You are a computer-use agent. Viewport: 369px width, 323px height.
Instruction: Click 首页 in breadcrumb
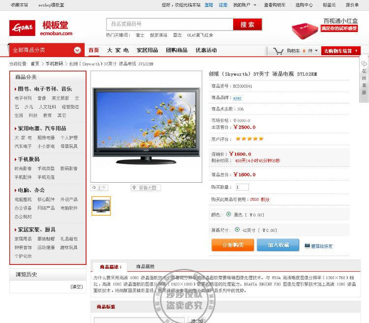click(35, 64)
